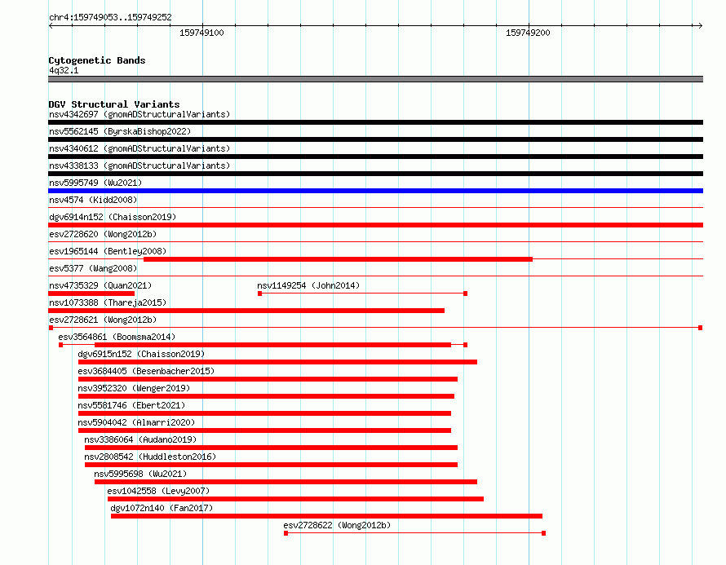
Task: Click the red nsv3386064 variant bar
Action: [271, 448]
